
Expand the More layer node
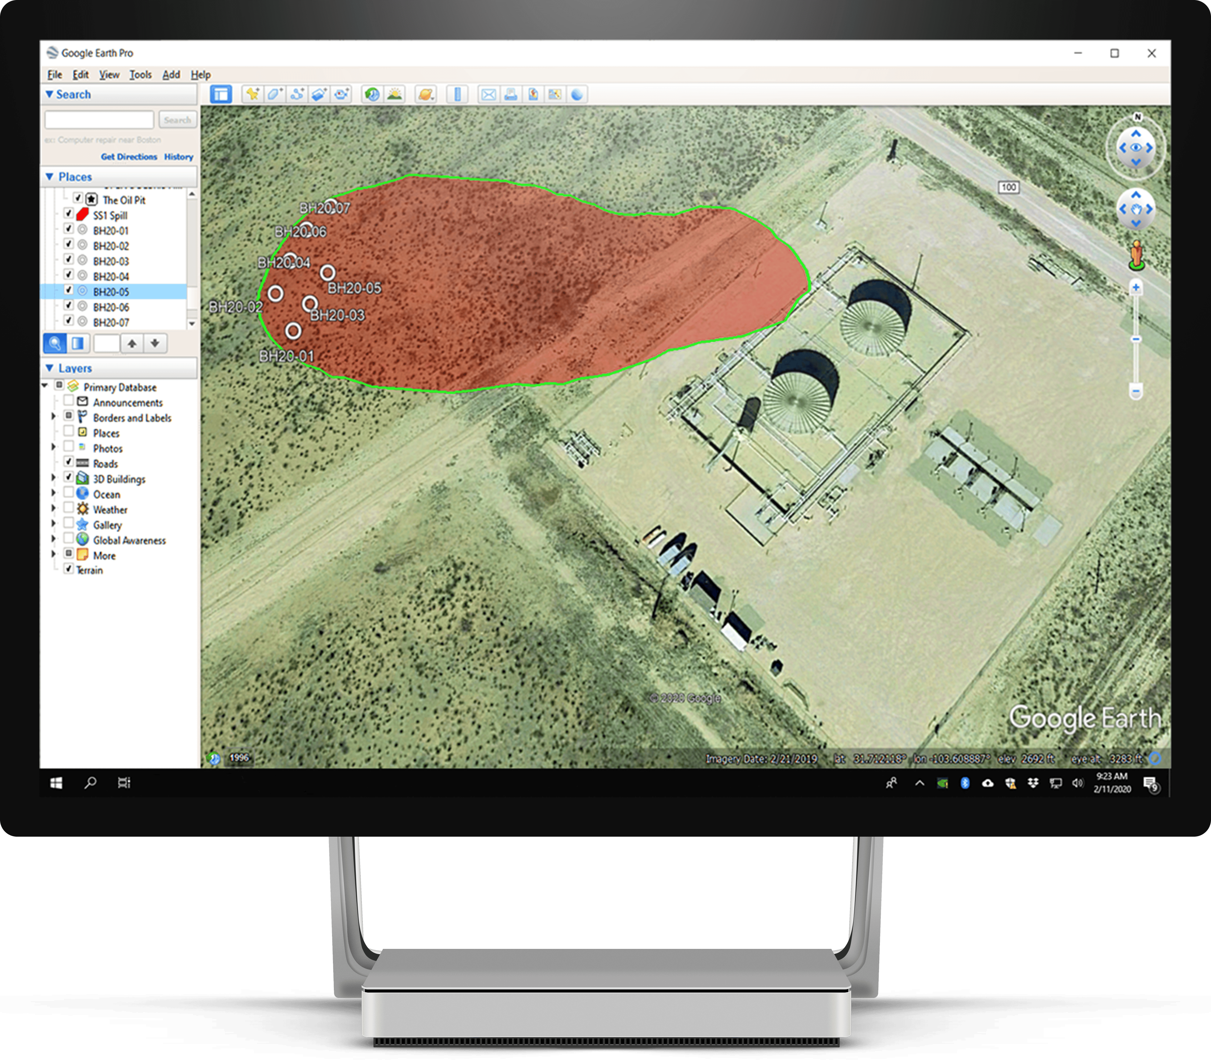pos(53,554)
